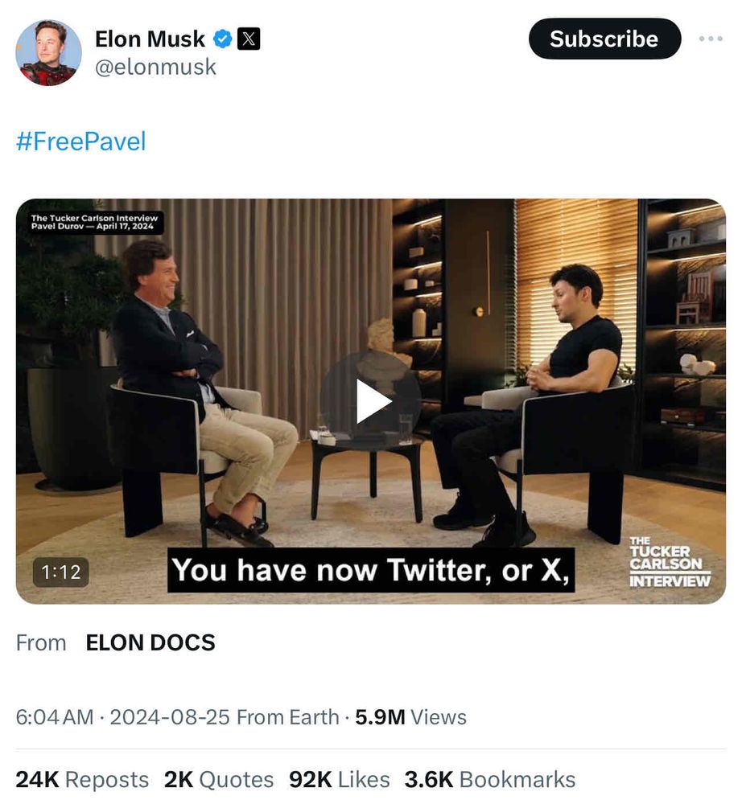742x804 pixels.
Task: Open the three-dot more options menu
Action: tap(711, 39)
